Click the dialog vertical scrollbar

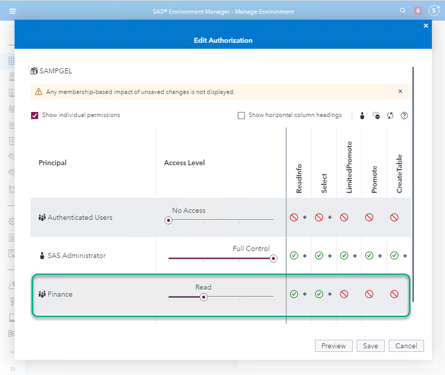[x=413, y=184]
